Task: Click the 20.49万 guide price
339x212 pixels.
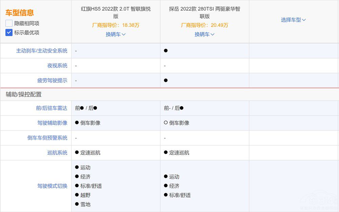Action: (219, 25)
